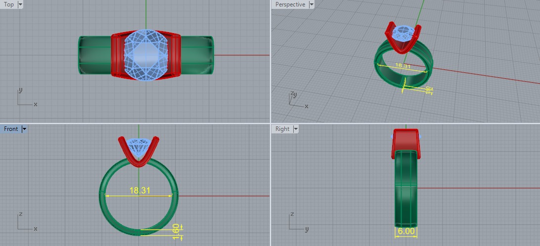This screenshot has width=540, height=246.
Task: Open the Perspective viewport dropdown arrow
Action: coord(312,4)
